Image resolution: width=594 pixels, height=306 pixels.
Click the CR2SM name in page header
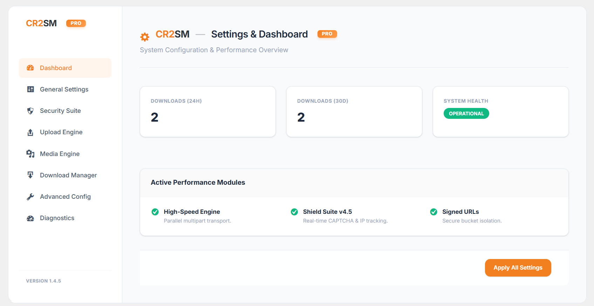click(x=172, y=34)
